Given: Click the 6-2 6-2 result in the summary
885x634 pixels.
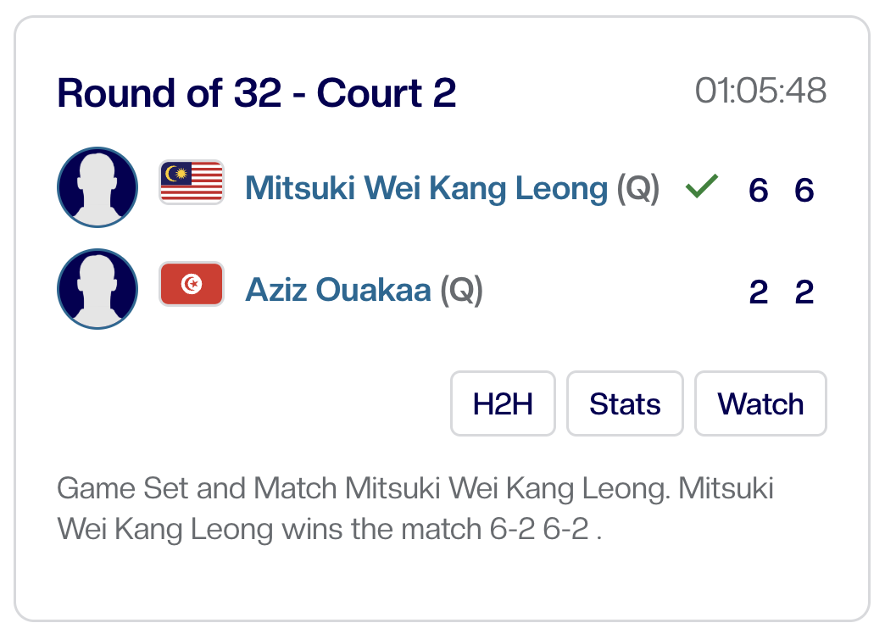Looking at the screenshot, I should (x=539, y=531).
